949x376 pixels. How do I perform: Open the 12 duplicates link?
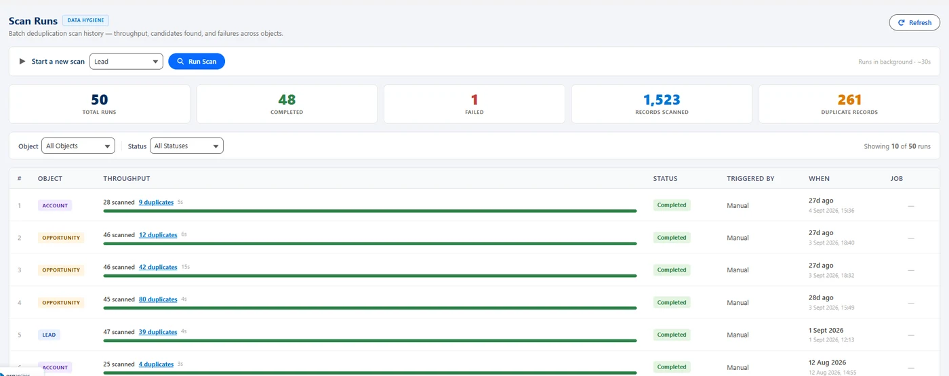158,234
